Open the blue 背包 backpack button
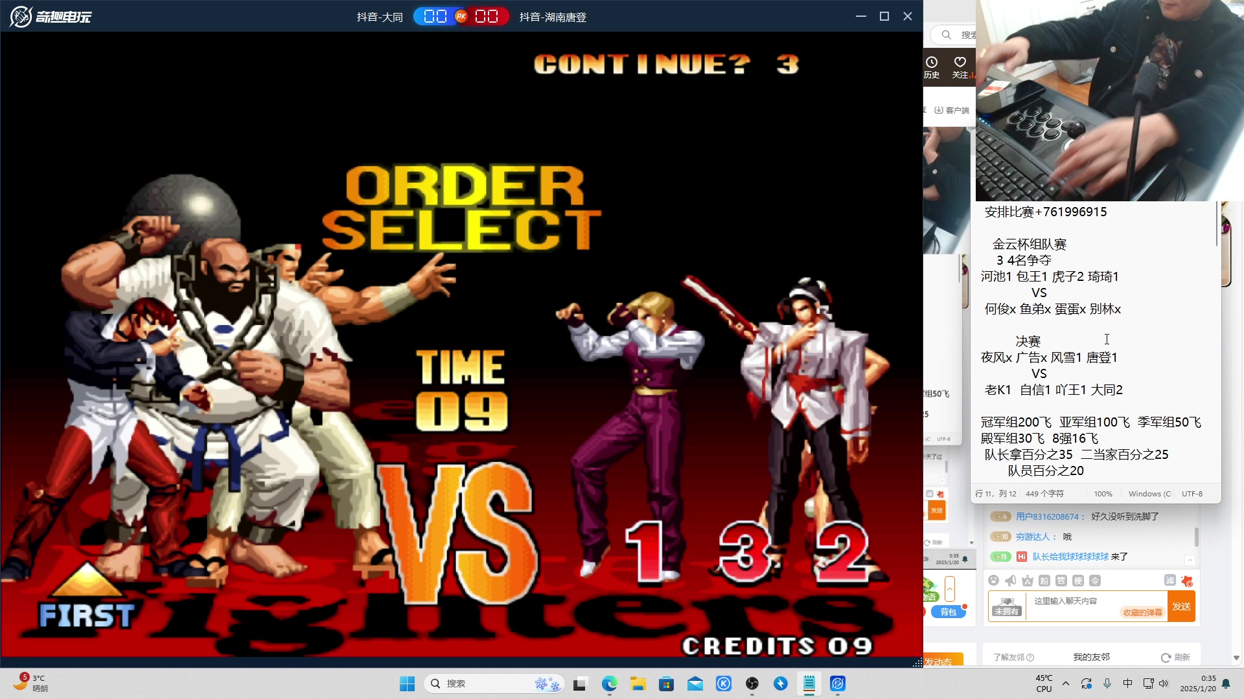The image size is (1244, 699). (x=949, y=612)
